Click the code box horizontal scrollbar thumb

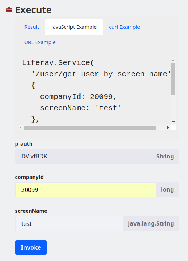click(90, 127)
